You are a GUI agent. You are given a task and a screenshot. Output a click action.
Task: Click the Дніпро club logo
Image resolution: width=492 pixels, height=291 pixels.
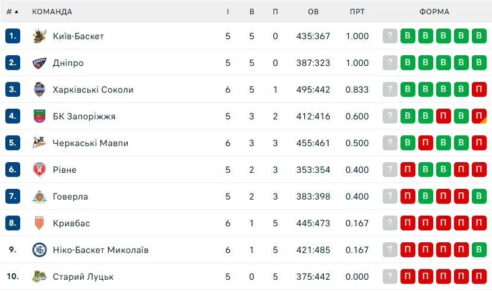tap(40, 63)
